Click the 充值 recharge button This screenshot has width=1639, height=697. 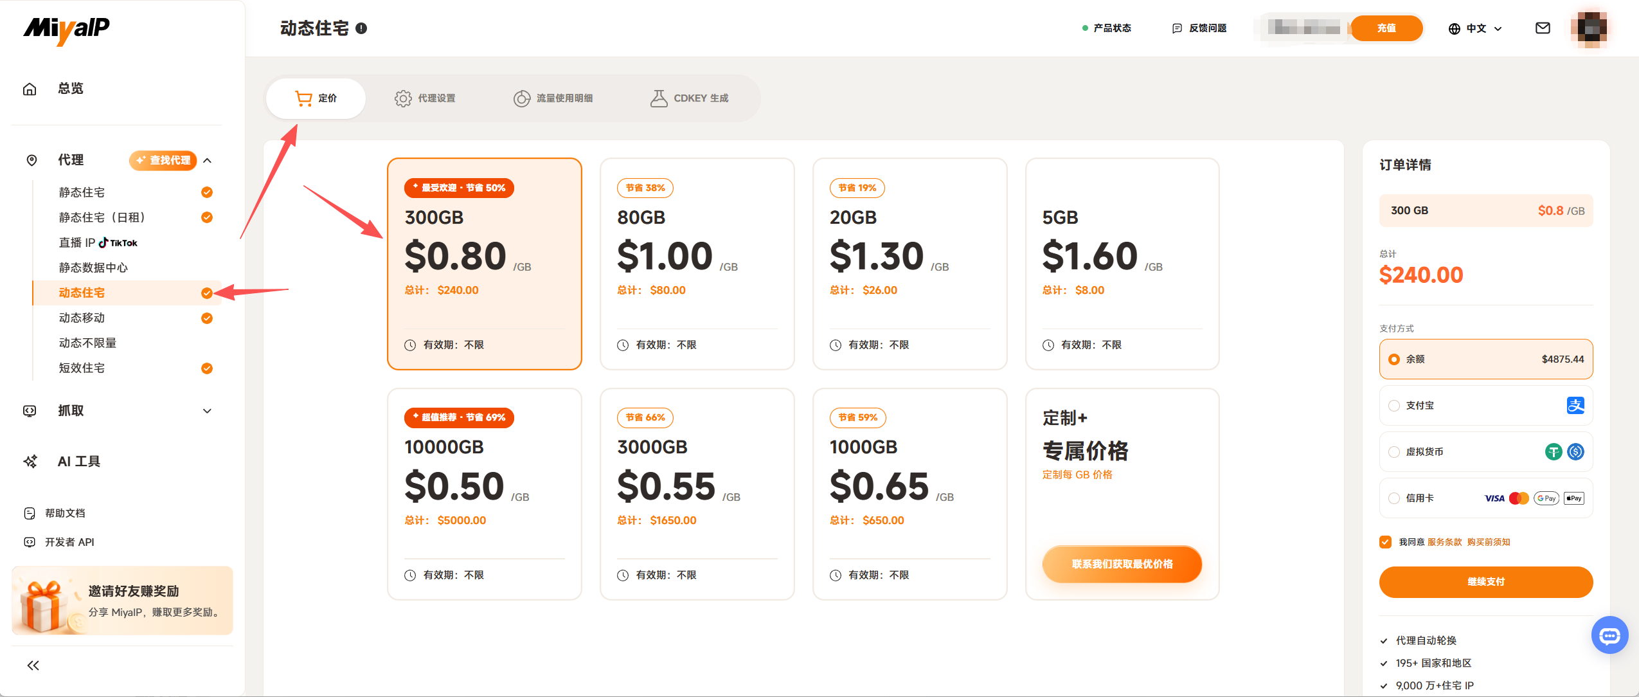pyautogui.click(x=1386, y=28)
